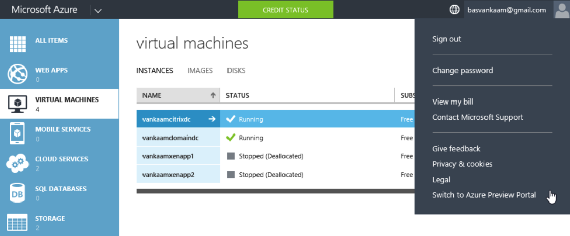The height and width of the screenshot is (236, 570).
Task: Switch to the INSTANCES tab
Action: [x=155, y=71]
